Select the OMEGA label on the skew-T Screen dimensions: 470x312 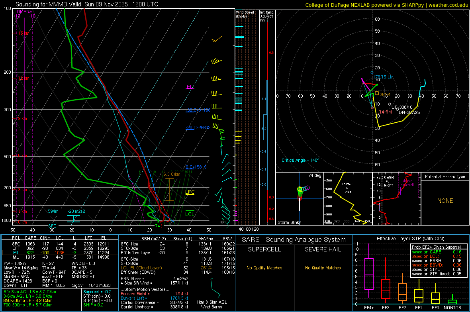pos(25,12)
